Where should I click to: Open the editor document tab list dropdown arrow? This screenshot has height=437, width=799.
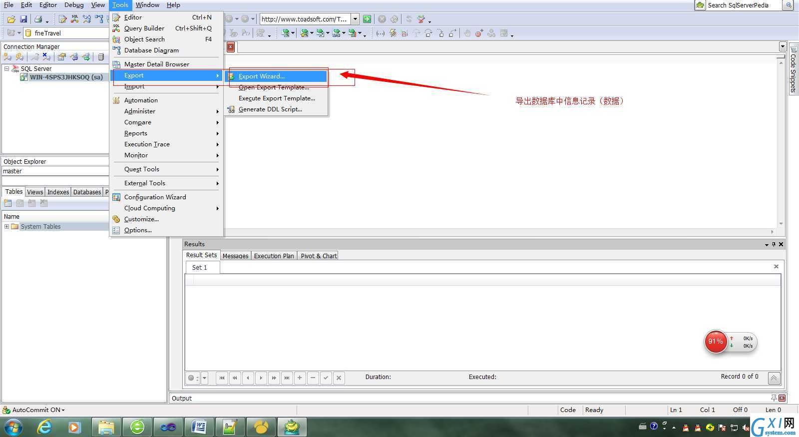pos(782,46)
